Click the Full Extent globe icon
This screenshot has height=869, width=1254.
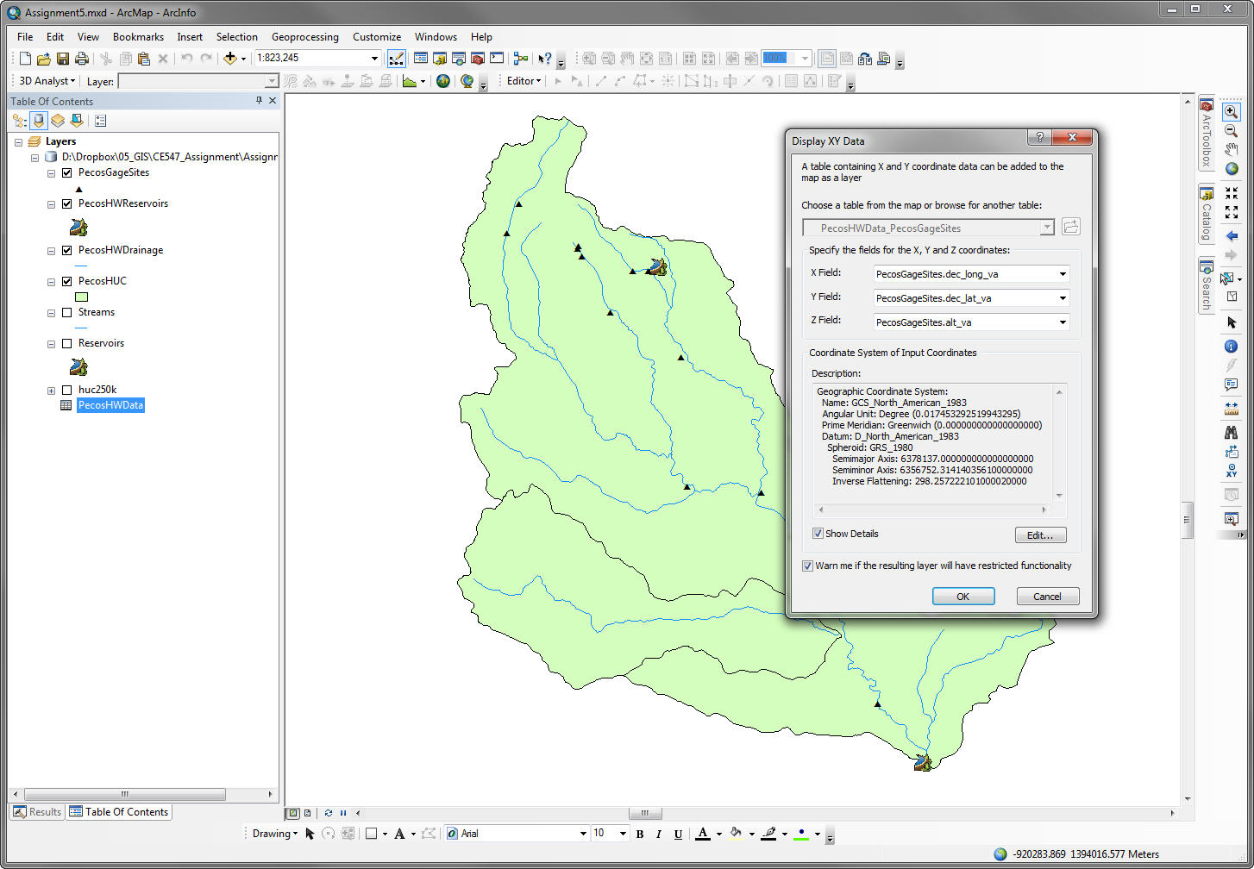pos(1232,169)
